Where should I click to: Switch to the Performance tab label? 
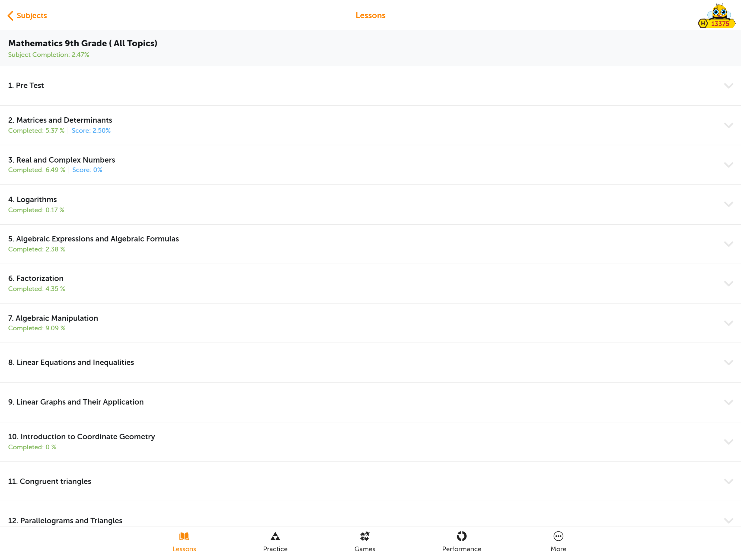coord(462,549)
